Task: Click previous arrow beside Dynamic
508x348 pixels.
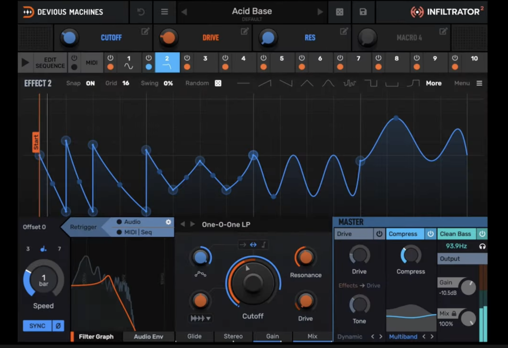Action: point(373,337)
